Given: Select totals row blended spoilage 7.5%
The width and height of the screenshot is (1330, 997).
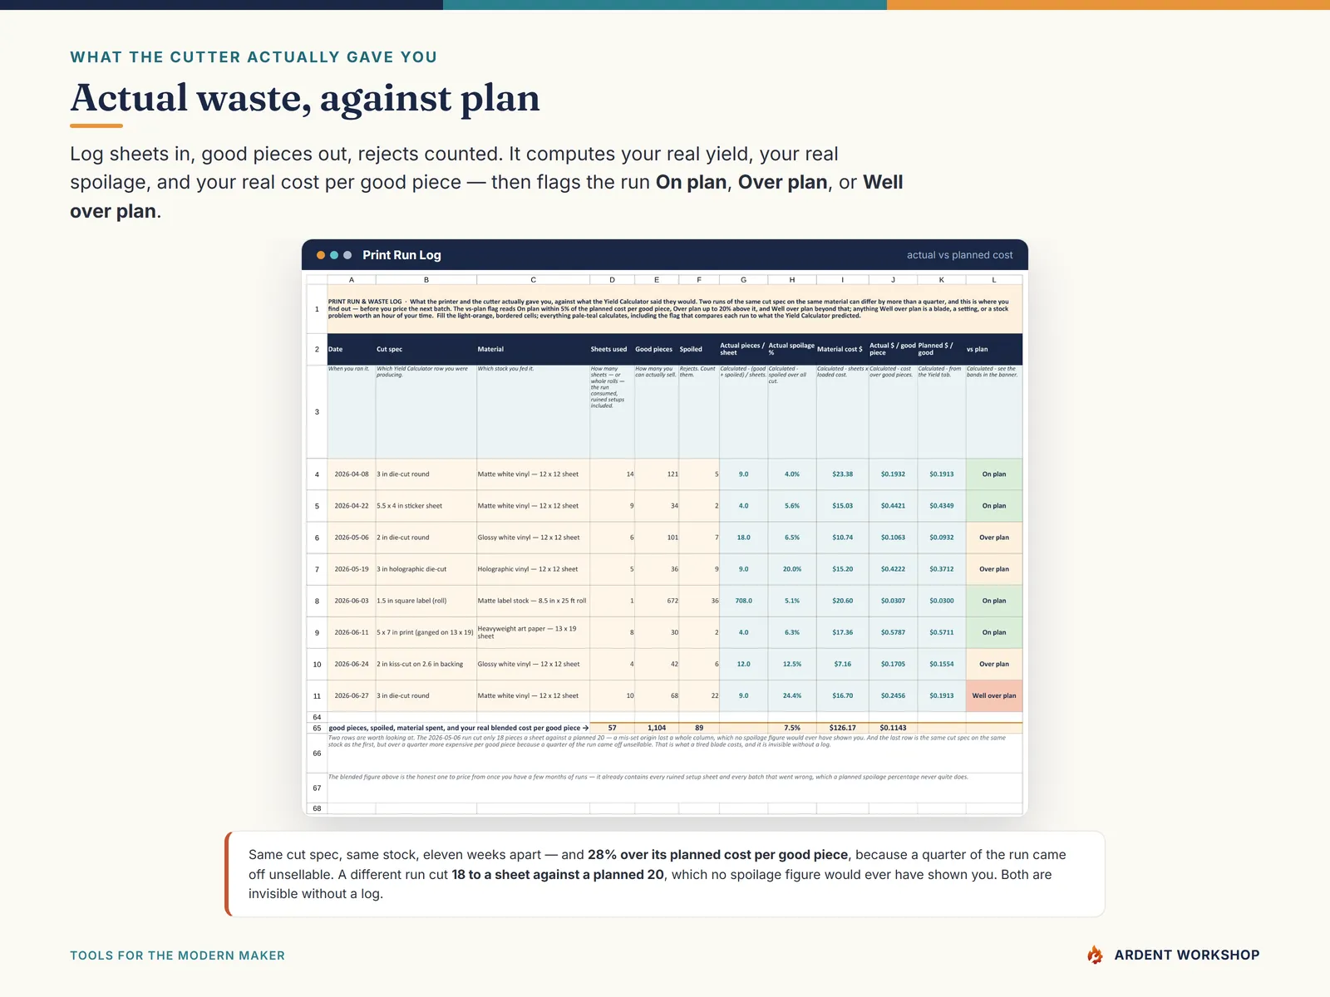Looking at the screenshot, I should pyautogui.click(x=791, y=728).
